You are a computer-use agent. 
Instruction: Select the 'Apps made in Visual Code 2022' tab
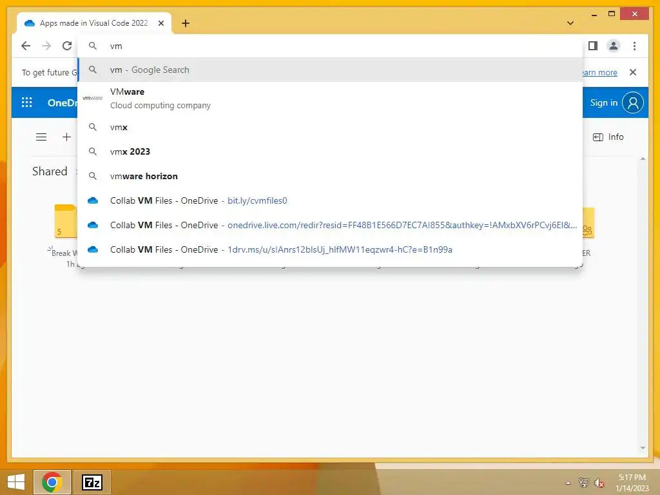pos(94,23)
